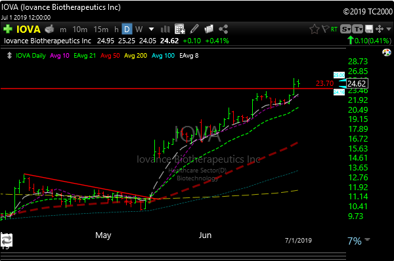This screenshot has height=261, width=394.
Task: Click the 28.73 price scale value
Action: (358, 62)
